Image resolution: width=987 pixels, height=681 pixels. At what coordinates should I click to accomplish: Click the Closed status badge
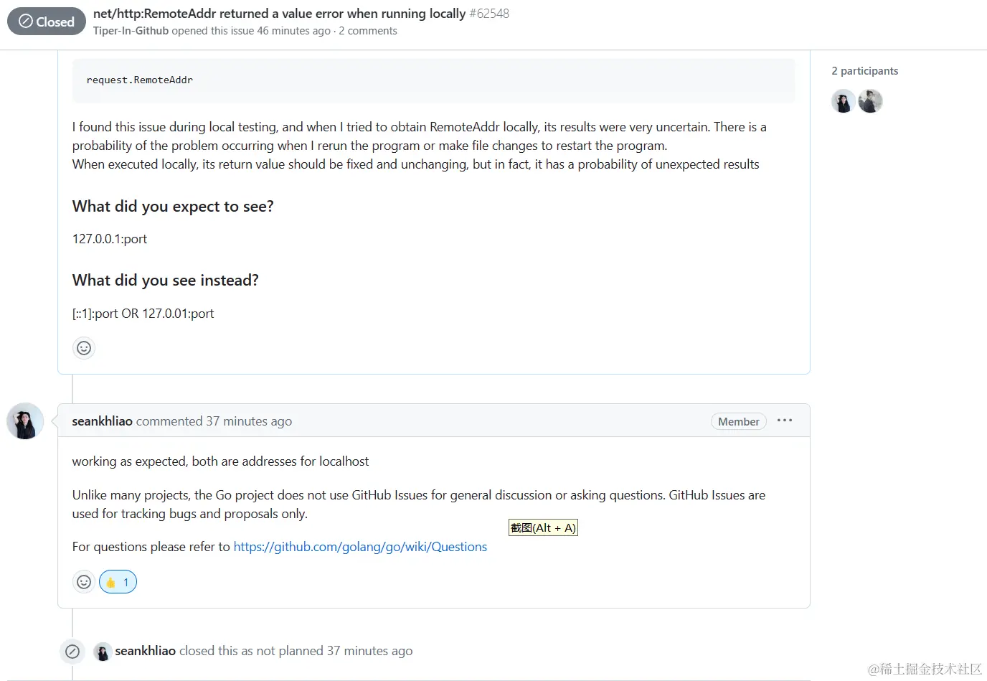(x=47, y=22)
